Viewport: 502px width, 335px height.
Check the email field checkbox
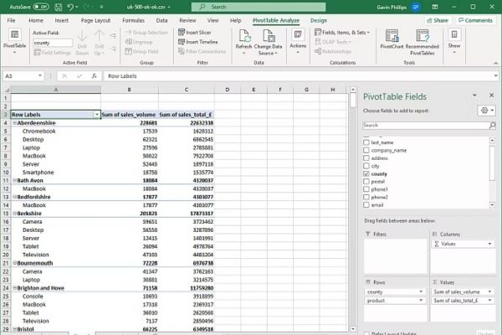pos(366,205)
